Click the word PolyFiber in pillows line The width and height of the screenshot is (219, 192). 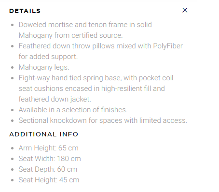(x=168, y=46)
